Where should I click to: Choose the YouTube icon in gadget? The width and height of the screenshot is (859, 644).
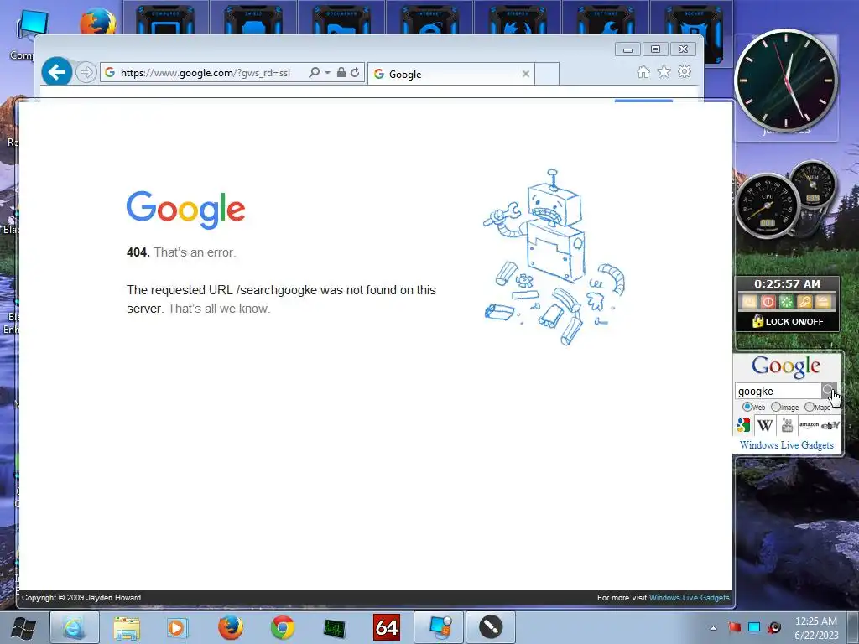[787, 425]
